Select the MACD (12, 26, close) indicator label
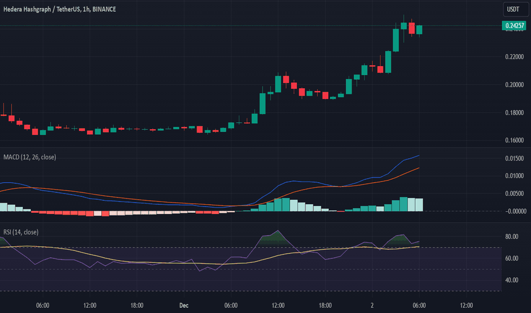The height and width of the screenshot is (313, 531). tap(30, 157)
